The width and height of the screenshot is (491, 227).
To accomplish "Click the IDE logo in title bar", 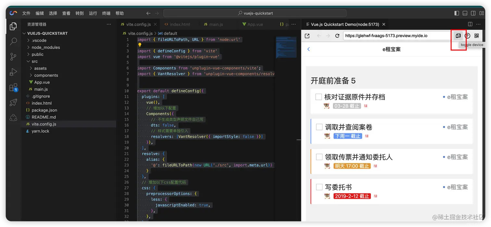I will (13, 13).
